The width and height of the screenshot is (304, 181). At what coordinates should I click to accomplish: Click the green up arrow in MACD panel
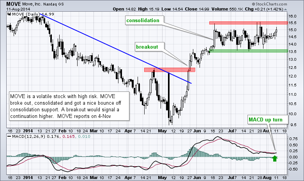pyautogui.click(x=275, y=158)
